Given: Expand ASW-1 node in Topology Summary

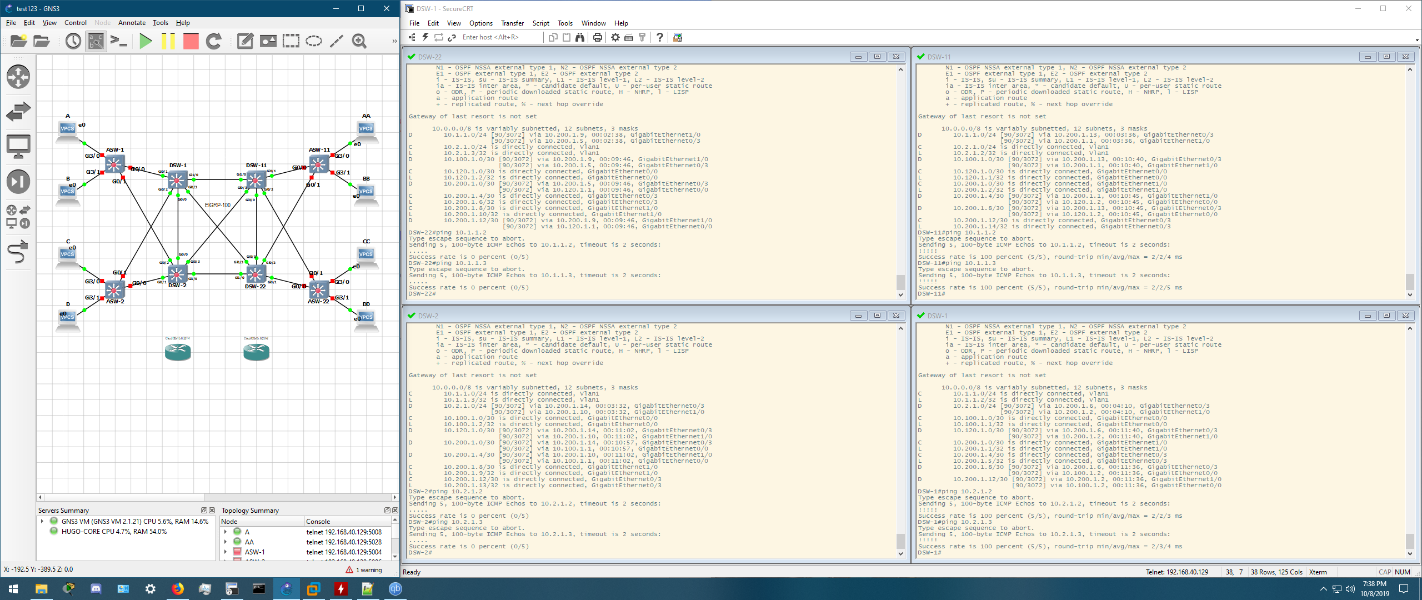Looking at the screenshot, I should [x=226, y=552].
